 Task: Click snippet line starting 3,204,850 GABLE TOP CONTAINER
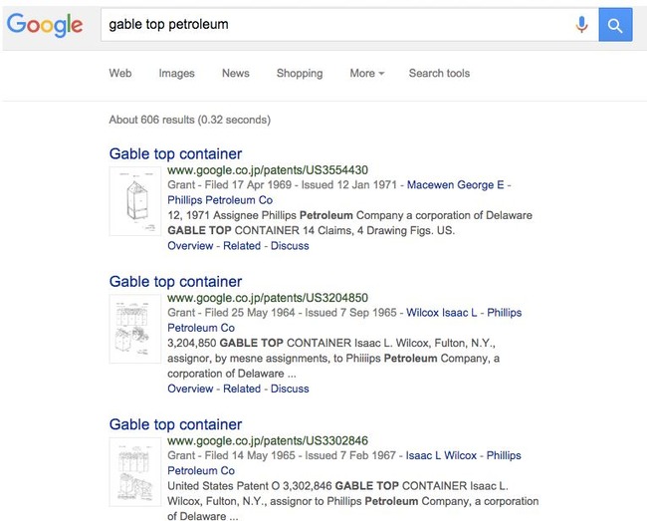(x=330, y=343)
